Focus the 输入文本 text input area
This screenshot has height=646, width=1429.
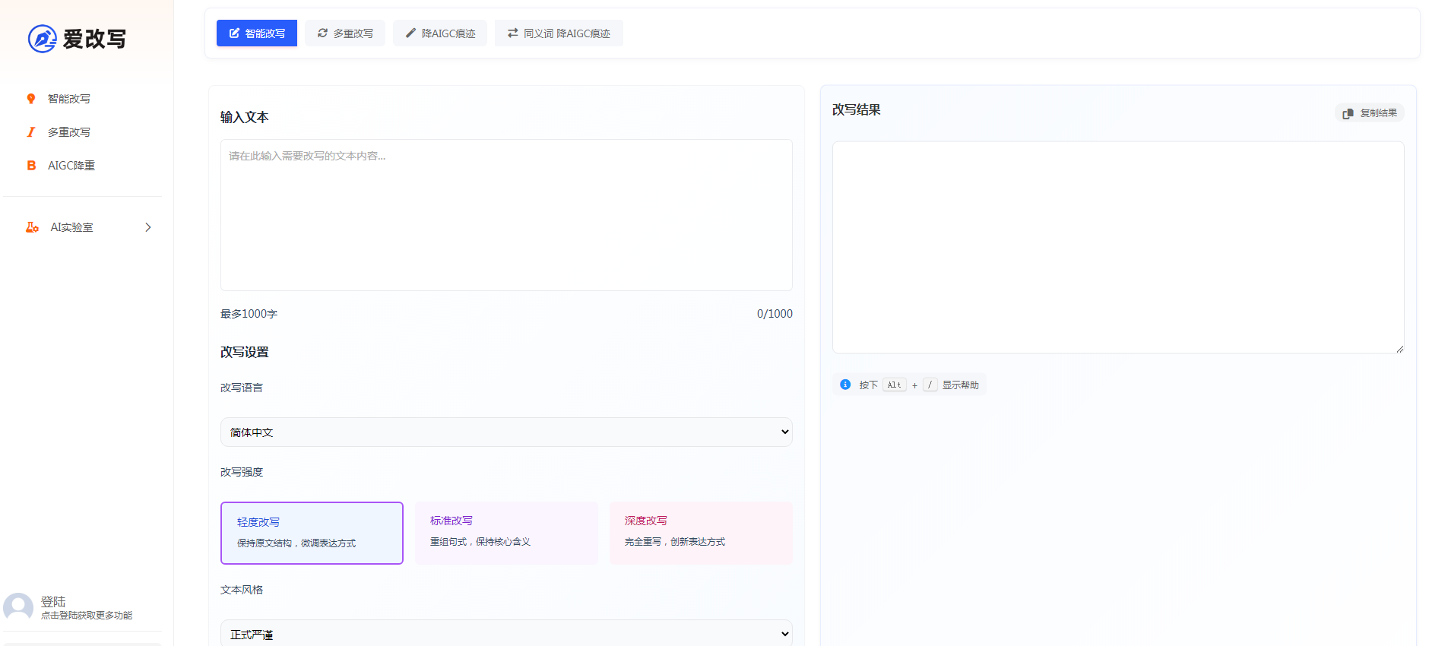(506, 215)
